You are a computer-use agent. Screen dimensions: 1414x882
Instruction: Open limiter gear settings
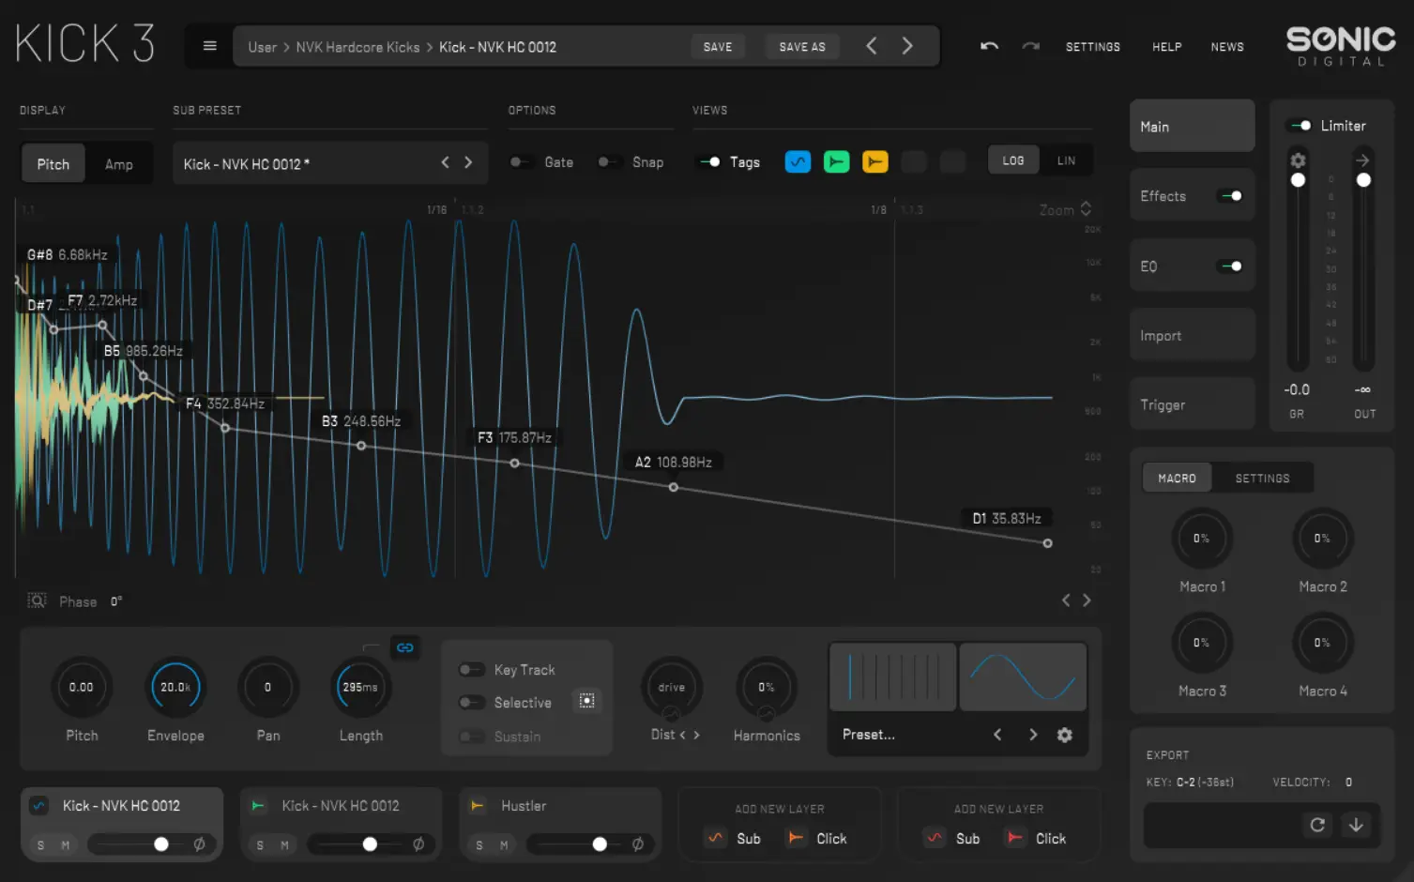1298,160
